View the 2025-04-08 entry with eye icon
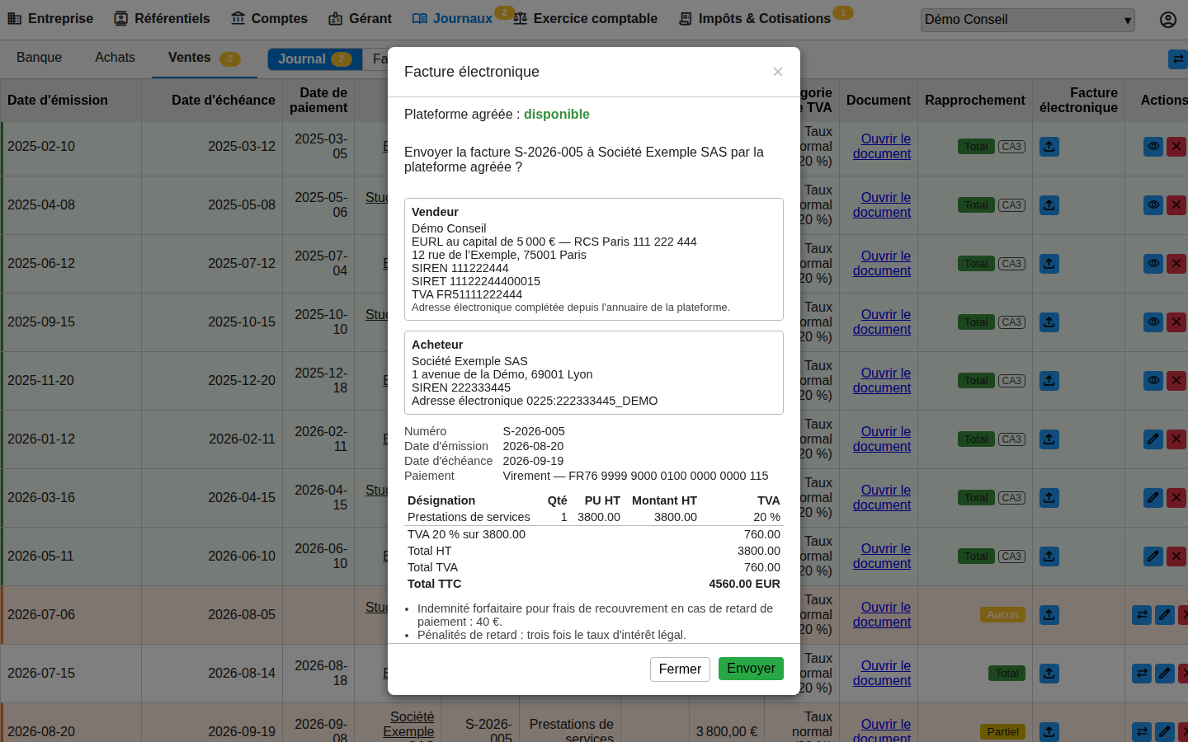Screen dimensions: 1188x742 point(1153,205)
